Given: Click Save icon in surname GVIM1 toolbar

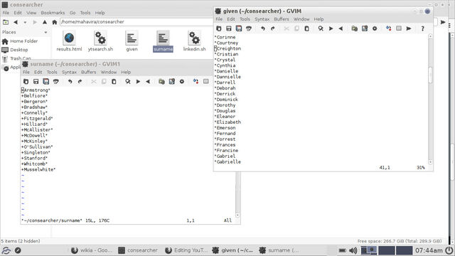Looking at the screenshot, I should coord(36,82).
